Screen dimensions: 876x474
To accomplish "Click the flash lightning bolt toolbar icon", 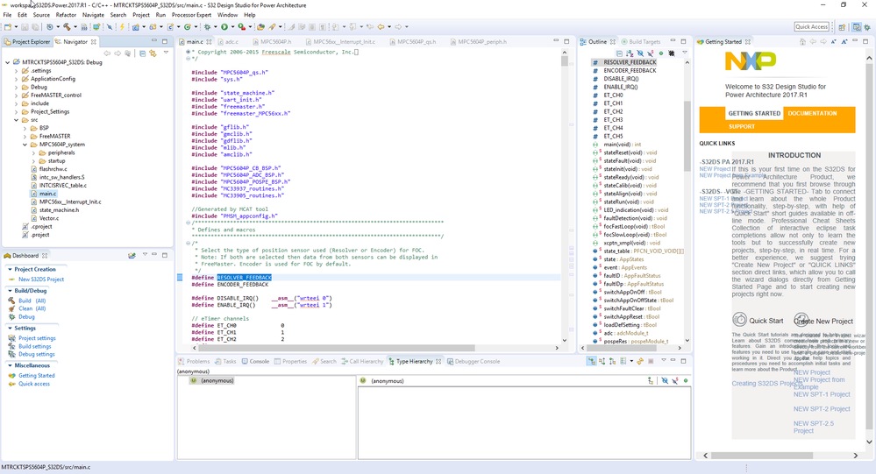I will (x=122, y=26).
